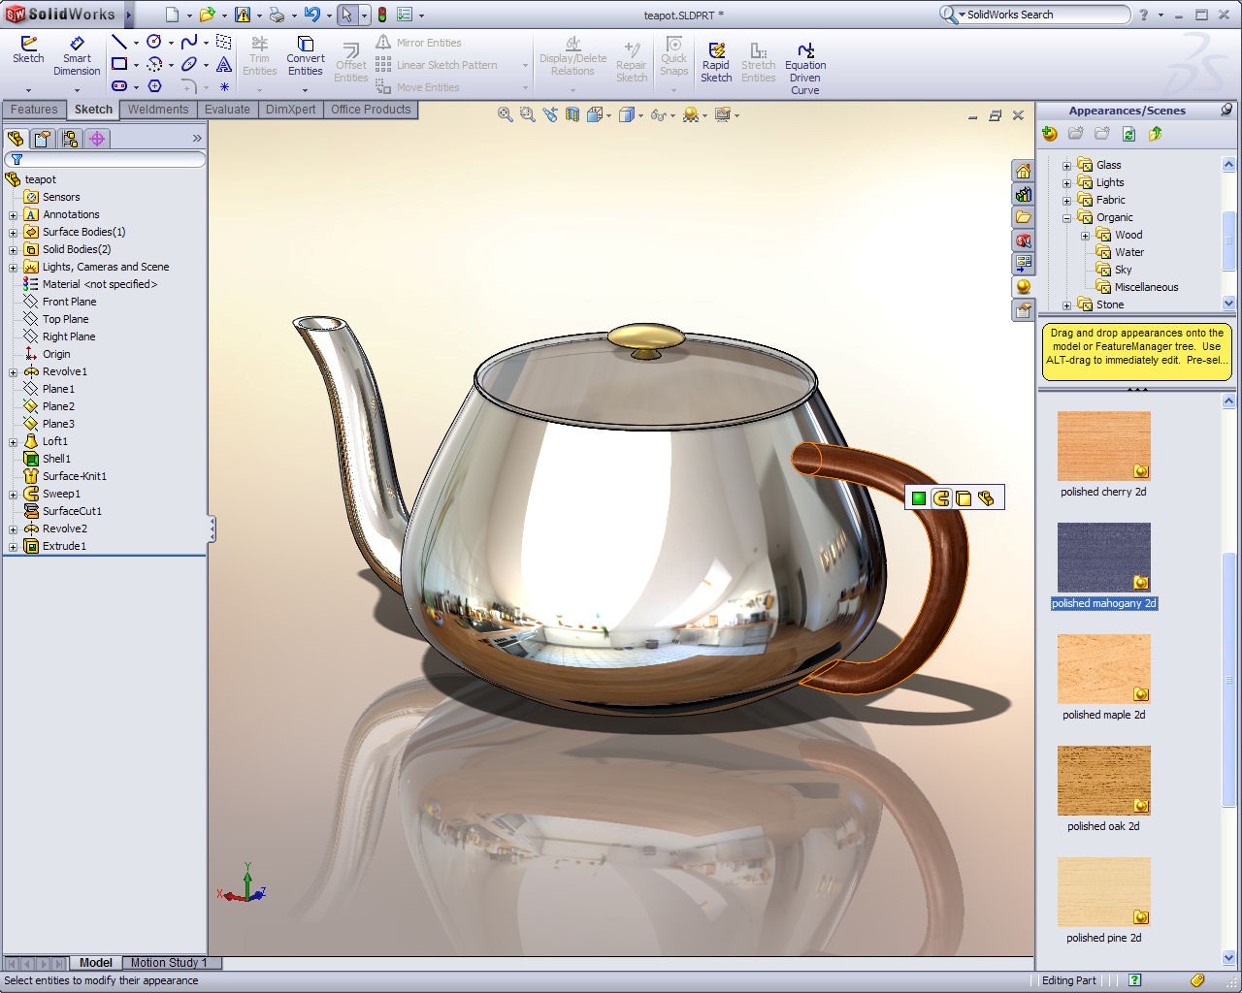The height and width of the screenshot is (993, 1242).
Task: Select Surface-Knit1 in the feature tree
Action: pyautogui.click(x=74, y=476)
